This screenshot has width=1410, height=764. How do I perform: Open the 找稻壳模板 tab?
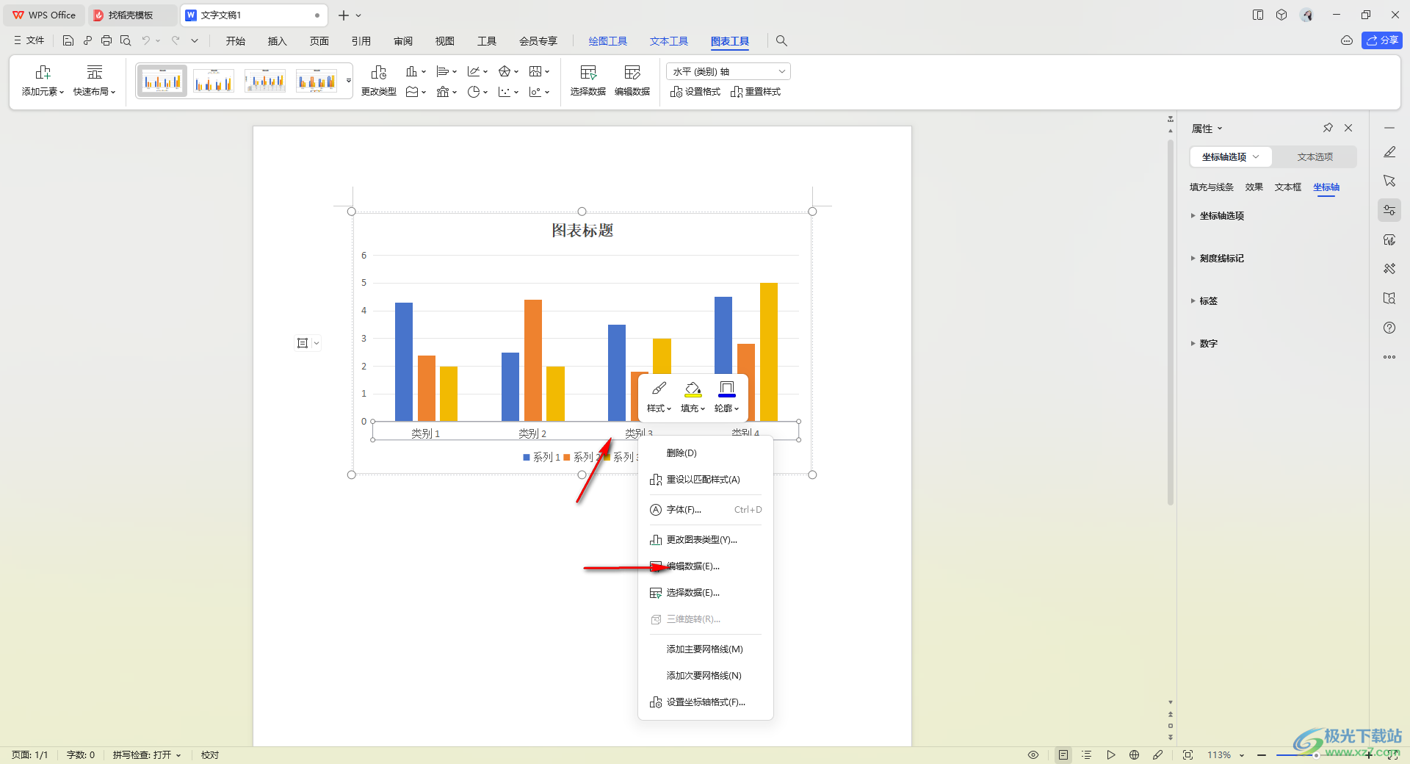pyautogui.click(x=131, y=15)
